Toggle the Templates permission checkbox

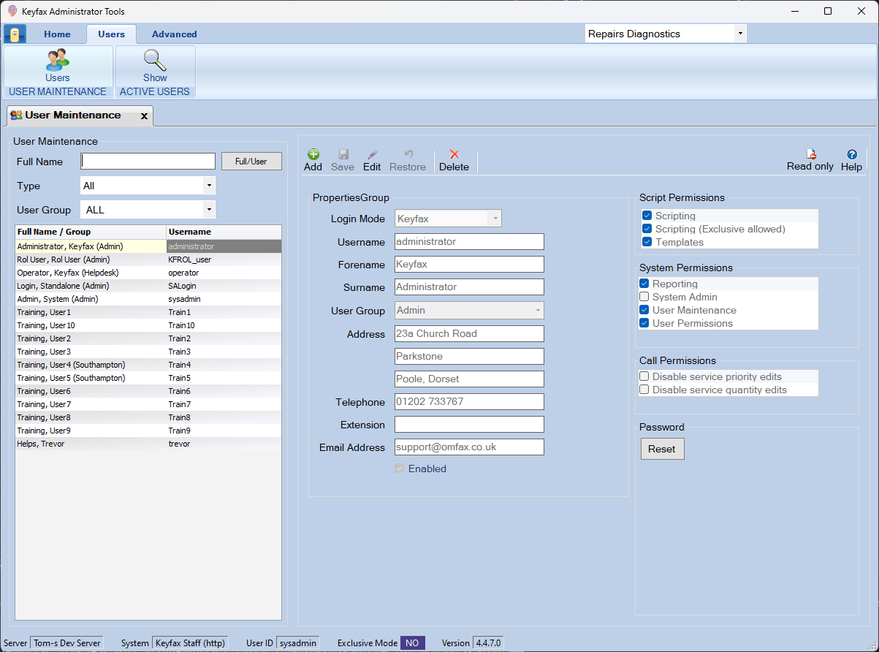[647, 242]
